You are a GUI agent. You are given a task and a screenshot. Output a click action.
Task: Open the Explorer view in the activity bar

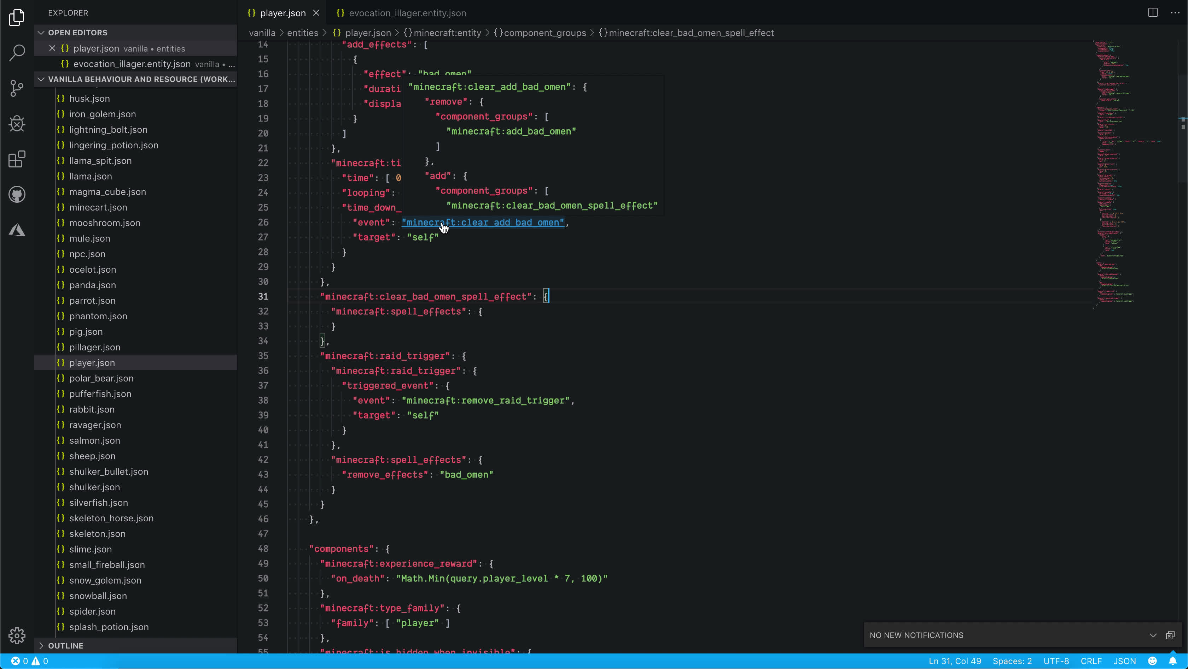[x=17, y=17]
